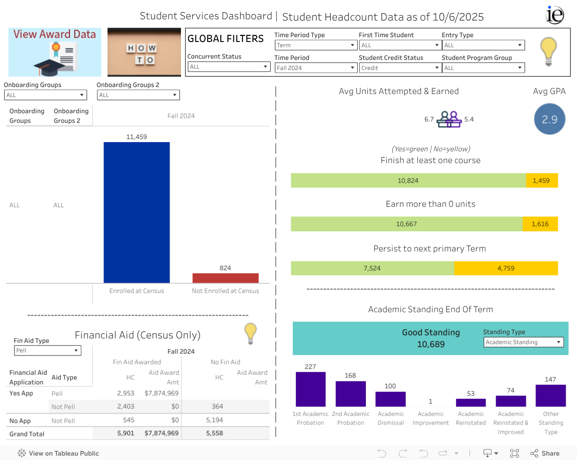This screenshot has height=460, width=577.
Task: Click the lightbulb icon in Global Filters
Action: pos(548,51)
